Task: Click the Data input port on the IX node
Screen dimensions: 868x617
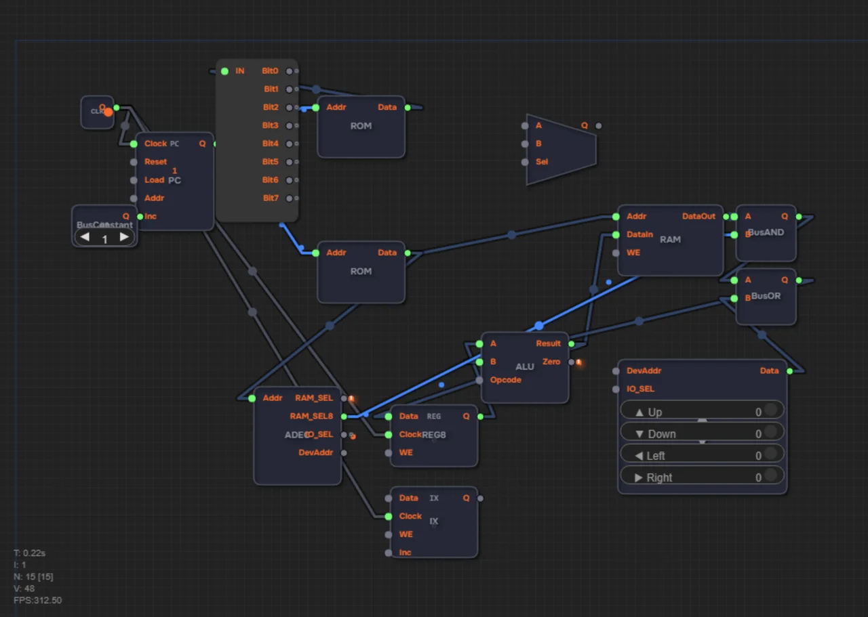Action: coord(388,498)
